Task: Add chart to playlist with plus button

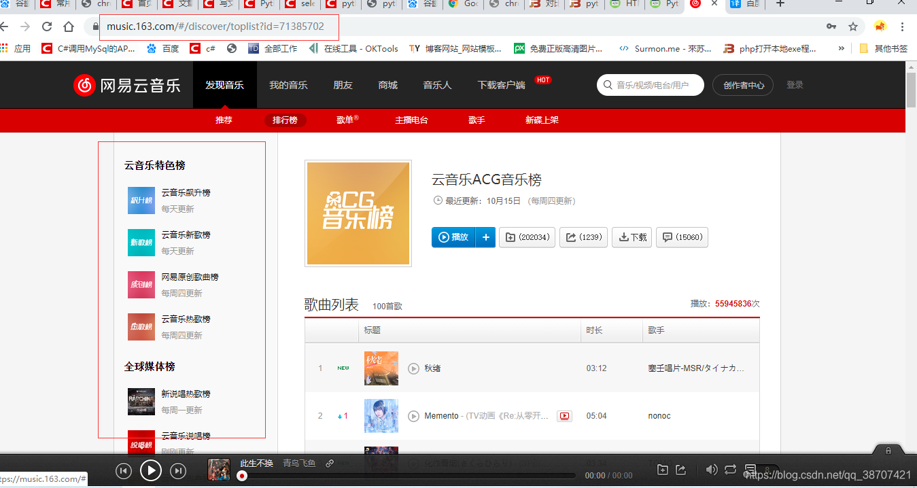Action: (x=486, y=237)
